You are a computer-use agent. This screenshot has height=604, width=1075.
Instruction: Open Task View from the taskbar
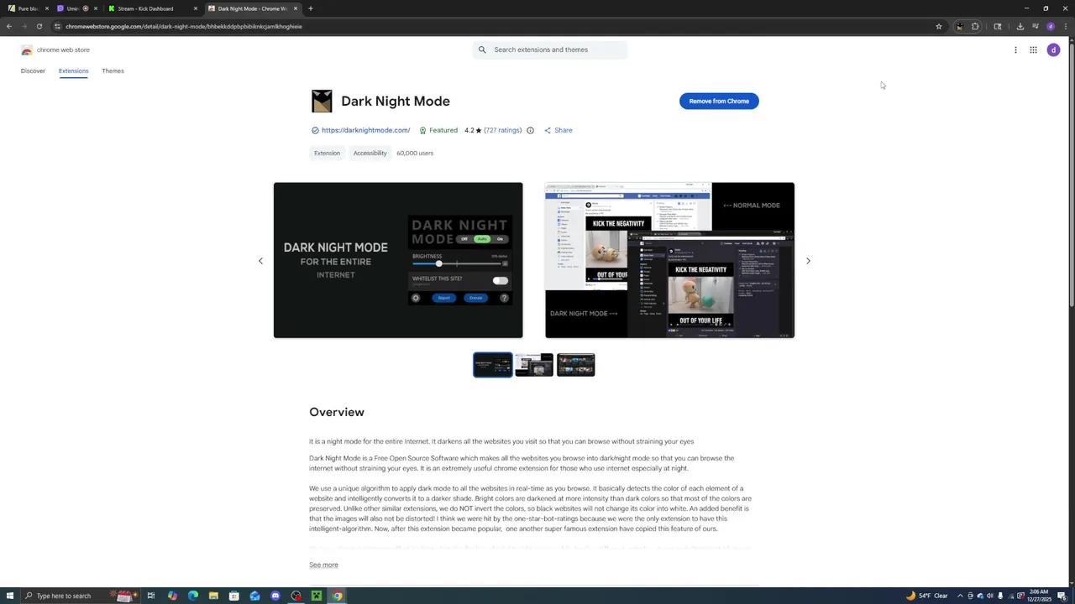pos(151,596)
